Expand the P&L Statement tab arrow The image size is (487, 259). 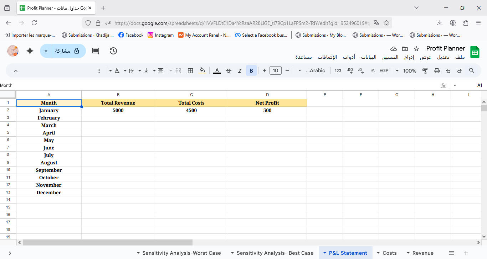click(325, 253)
